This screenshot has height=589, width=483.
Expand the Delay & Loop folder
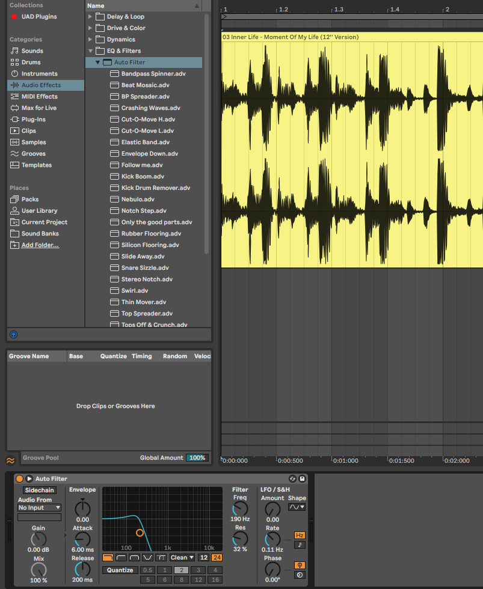90,17
